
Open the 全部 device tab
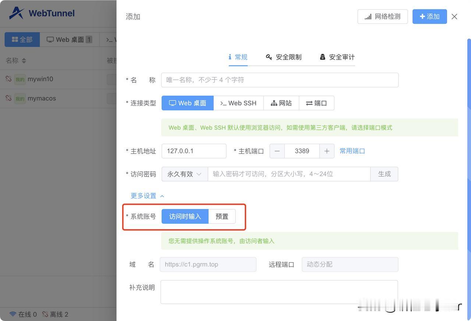[x=22, y=39]
